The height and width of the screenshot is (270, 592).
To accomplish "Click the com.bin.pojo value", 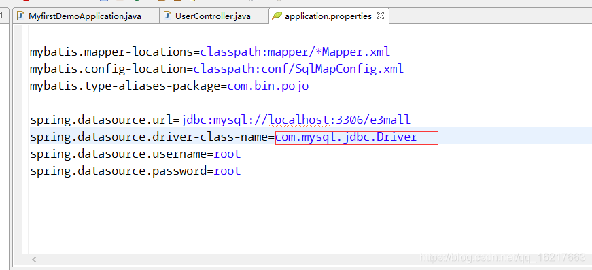I will point(268,86).
